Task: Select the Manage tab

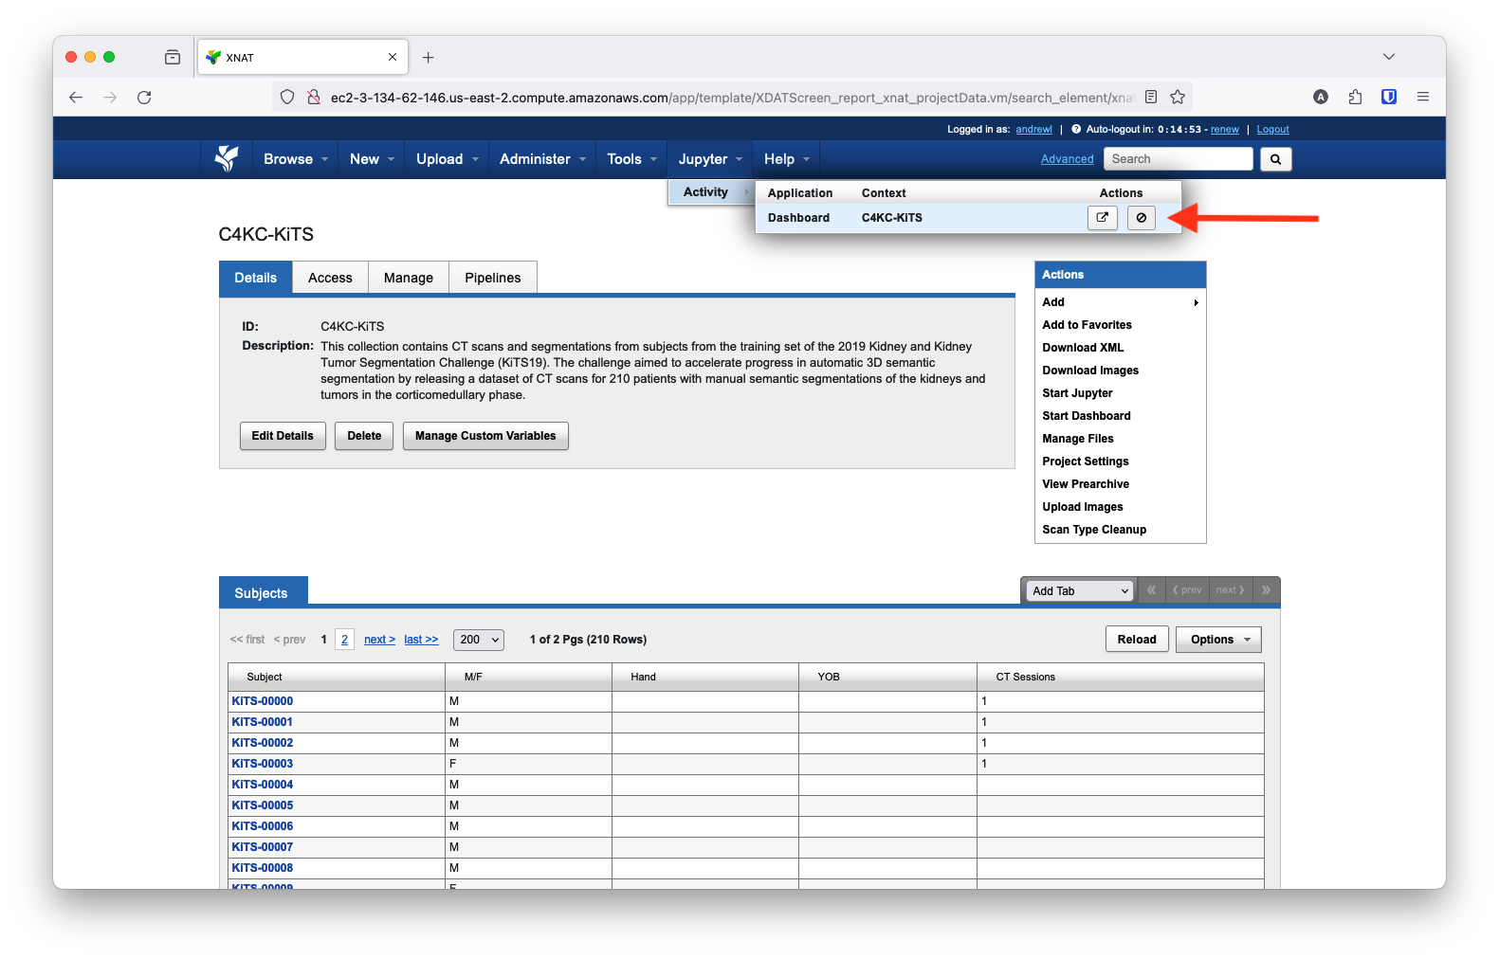Action: coord(408,278)
